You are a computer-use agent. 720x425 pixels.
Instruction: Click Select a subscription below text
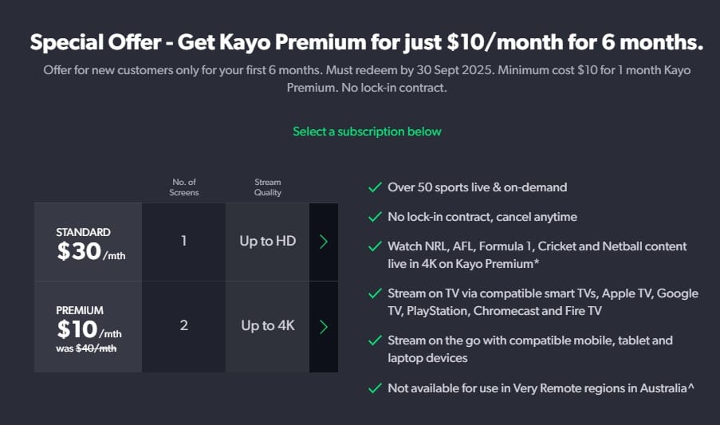(367, 132)
